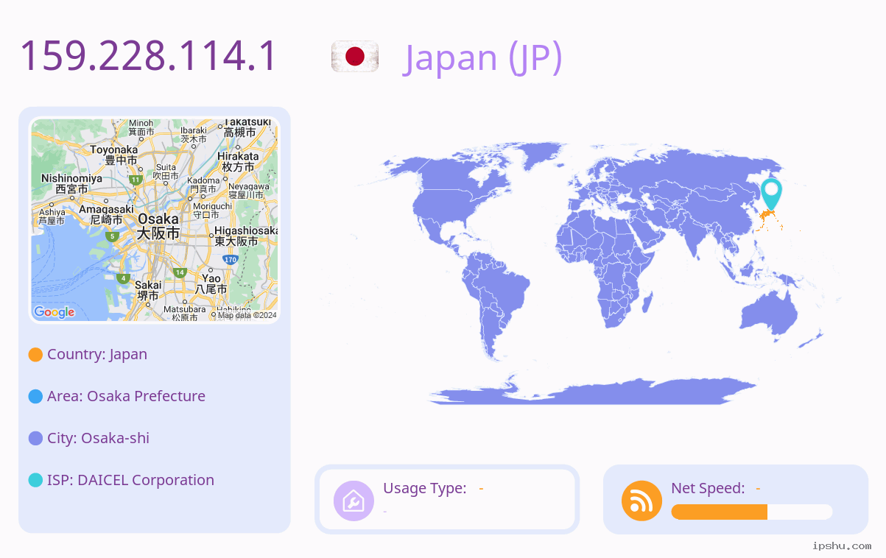
Task: Click the Net Speed progress bar
Action: [752, 512]
